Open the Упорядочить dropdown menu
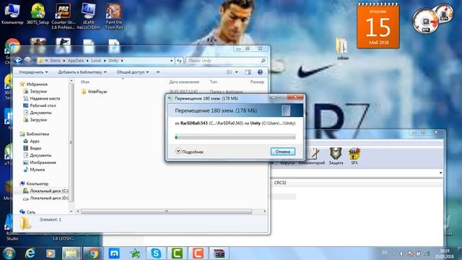462x260 pixels. tap(33, 72)
